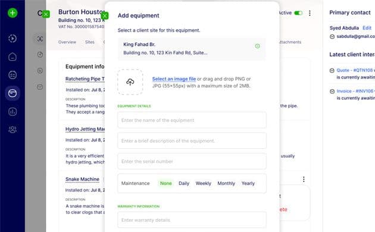This screenshot has height=232, width=375.
Task: Open the team users icon in sidebar
Action: coord(12,130)
